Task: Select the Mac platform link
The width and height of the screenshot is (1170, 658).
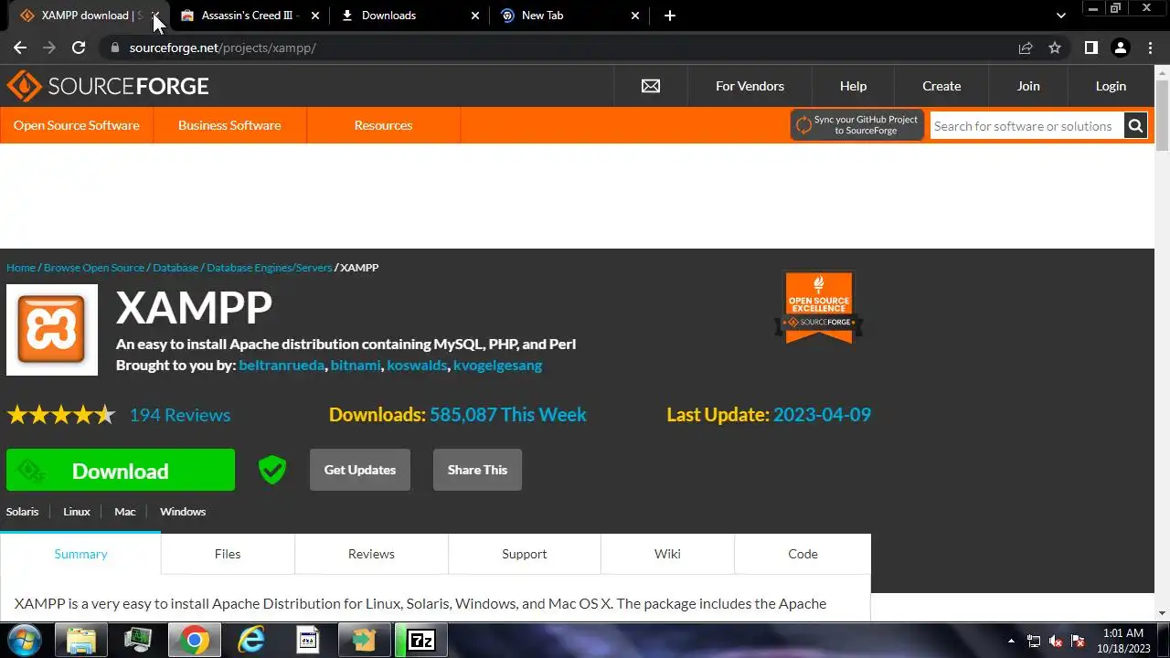Action: (x=125, y=512)
